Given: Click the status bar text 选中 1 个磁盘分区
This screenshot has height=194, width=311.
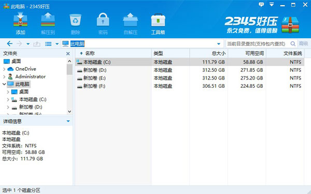Looking at the screenshot, I should tap(21, 190).
